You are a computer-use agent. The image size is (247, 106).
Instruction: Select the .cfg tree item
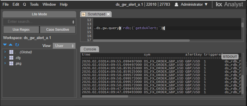click(18, 58)
